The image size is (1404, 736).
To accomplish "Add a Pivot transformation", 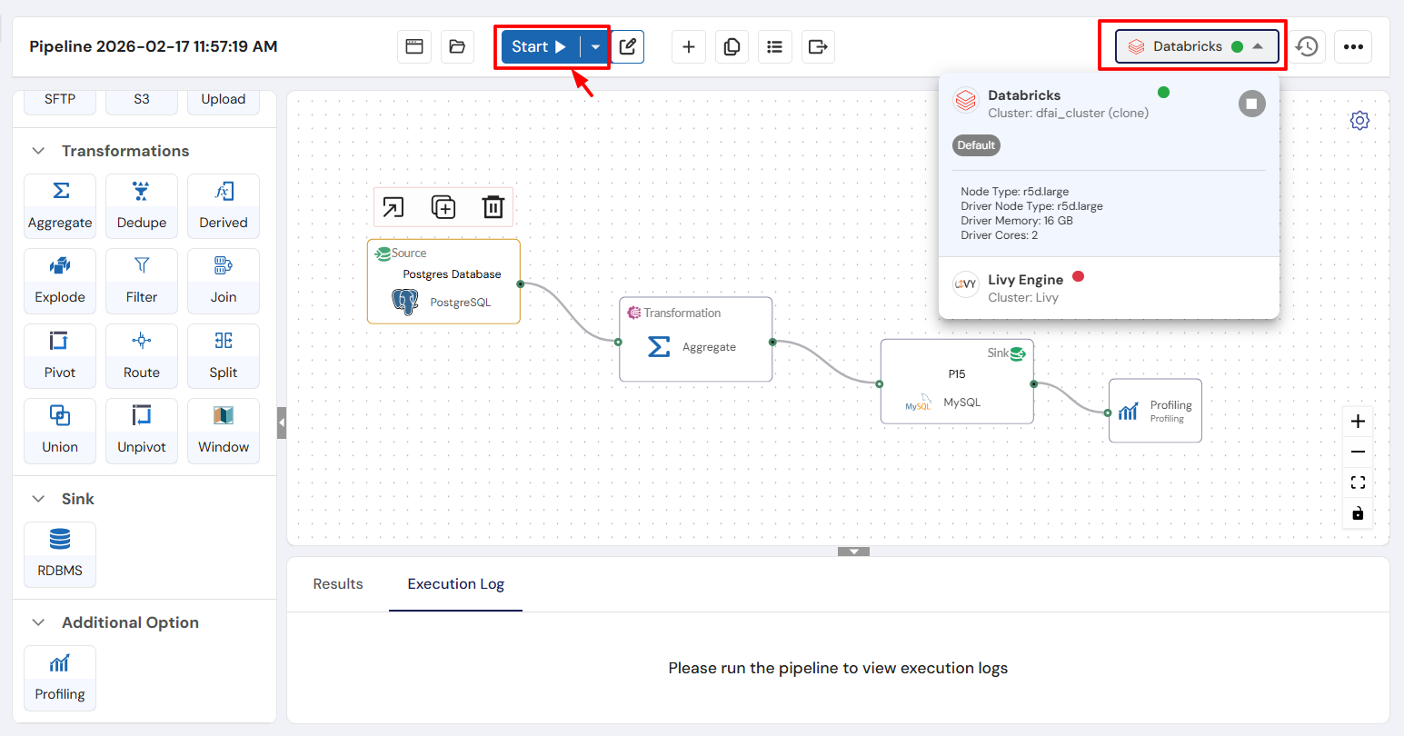I will click(x=59, y=355).
